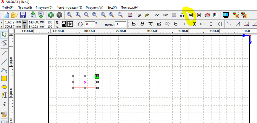Image resolution: width=257 pixels, height=123 pixels.
Task: Click the Номер input field
Action: (120, 24)
